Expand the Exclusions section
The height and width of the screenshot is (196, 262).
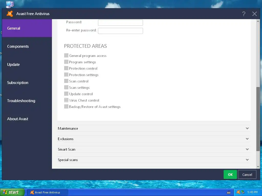pos(154,139)
